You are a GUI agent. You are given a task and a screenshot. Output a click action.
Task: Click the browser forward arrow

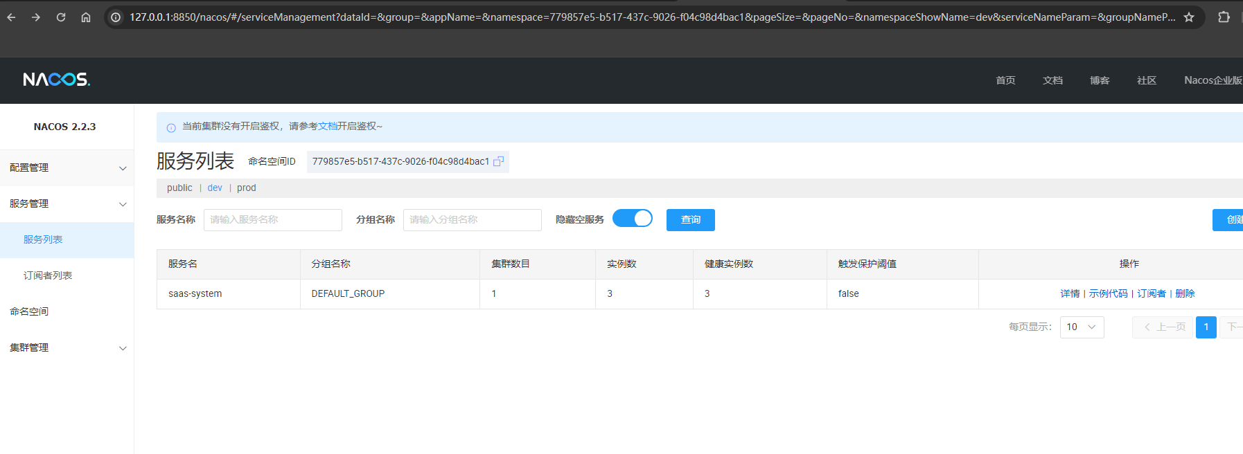click(36, 17)
